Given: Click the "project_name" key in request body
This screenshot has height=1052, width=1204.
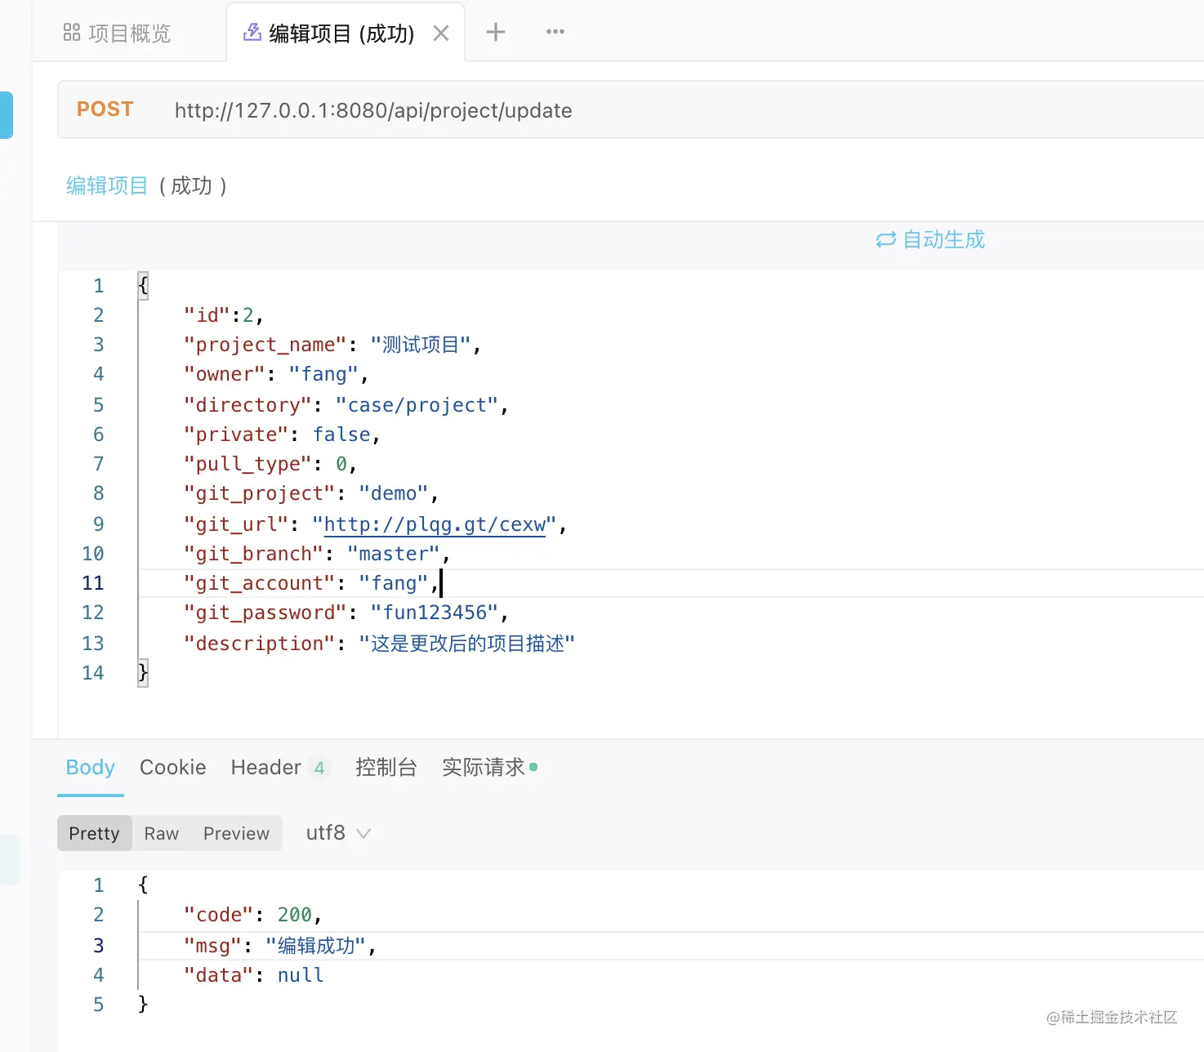Looking at the screenshot, I should [x=265, y=345].
